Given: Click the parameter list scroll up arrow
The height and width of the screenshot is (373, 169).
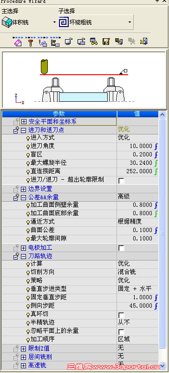Looking at the screenshot, I should 162,115.
